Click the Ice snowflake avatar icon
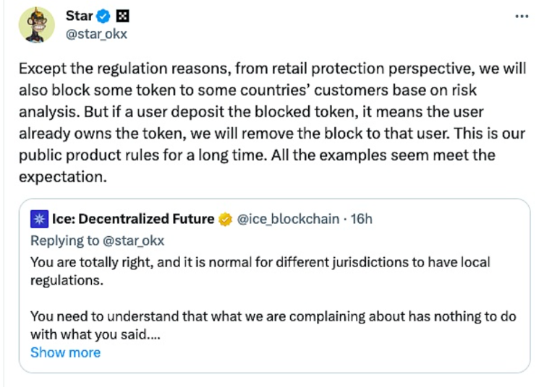This screenshot has width=544, height=387. pos(40,219)
